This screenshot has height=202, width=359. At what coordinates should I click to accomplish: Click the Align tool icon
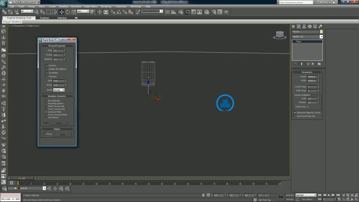[173, 12]
